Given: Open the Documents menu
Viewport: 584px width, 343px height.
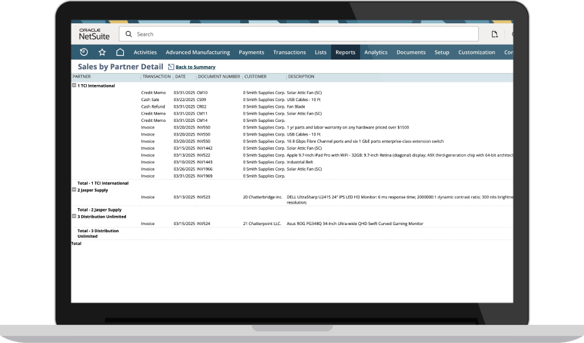Looking at the screenshot, I should [x=411, y=53].
